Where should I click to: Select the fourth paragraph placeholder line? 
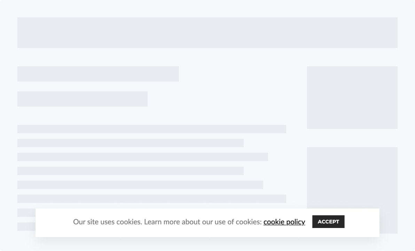pos(130,171)
